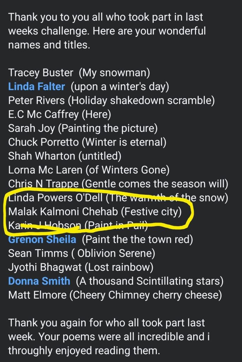Click the Chuck Porretto entry
The height and width of the screenshot is (362, 242).
tap(87, 142)
